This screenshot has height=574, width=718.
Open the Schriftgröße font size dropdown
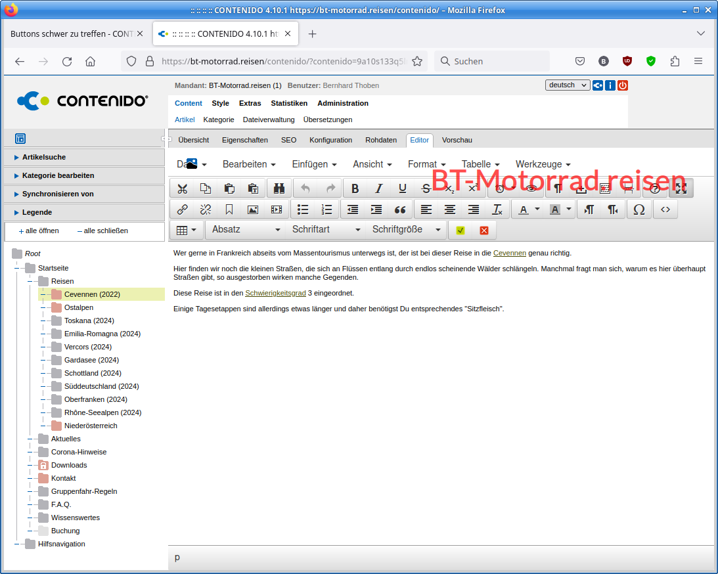click(406, 229)
